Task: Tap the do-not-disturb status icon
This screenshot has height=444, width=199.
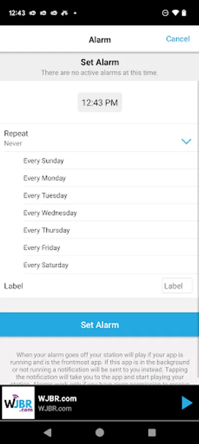Action: (x=166, y=13)
